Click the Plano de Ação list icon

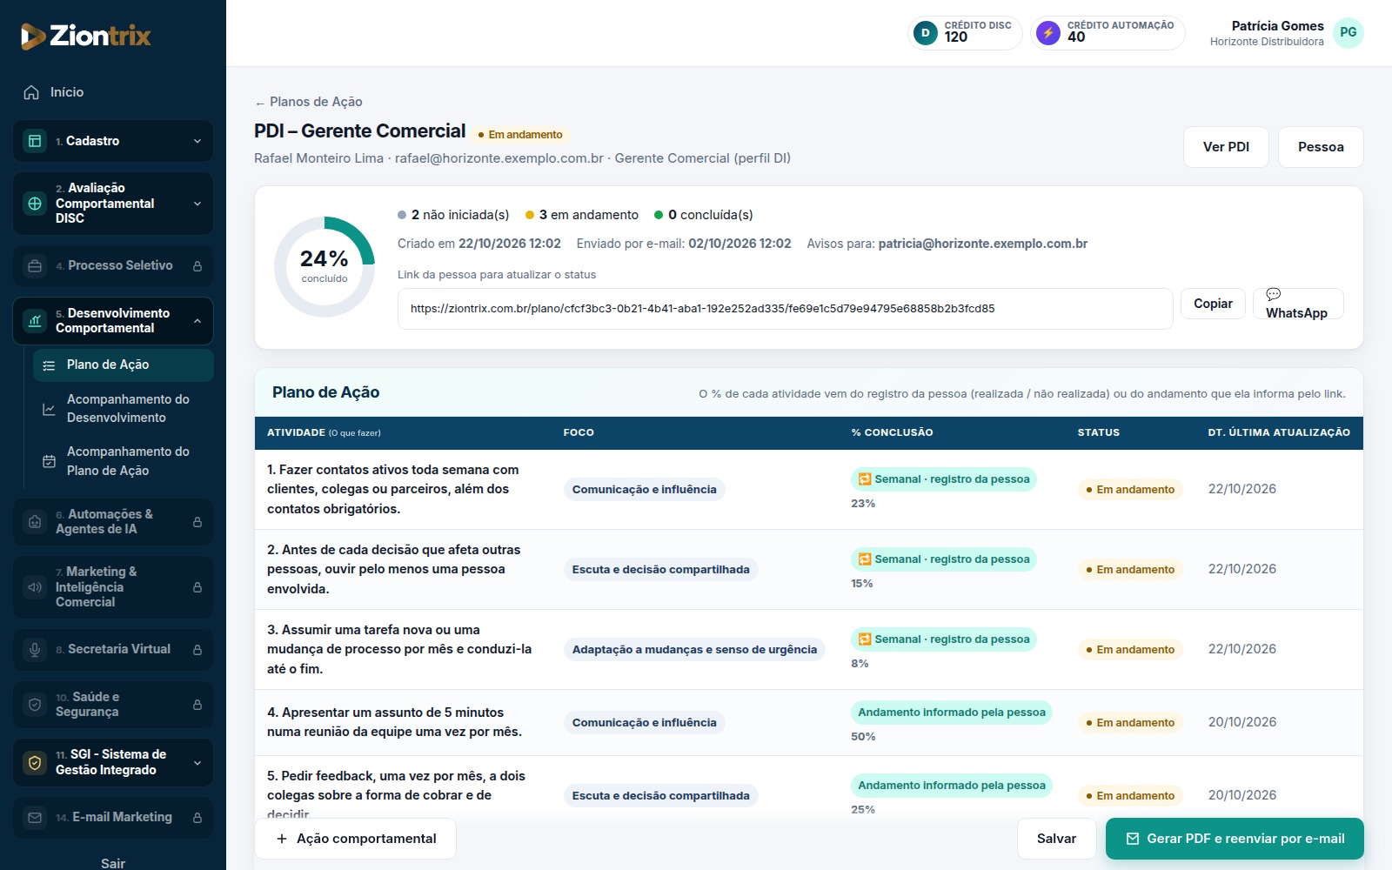pos(49,365)
